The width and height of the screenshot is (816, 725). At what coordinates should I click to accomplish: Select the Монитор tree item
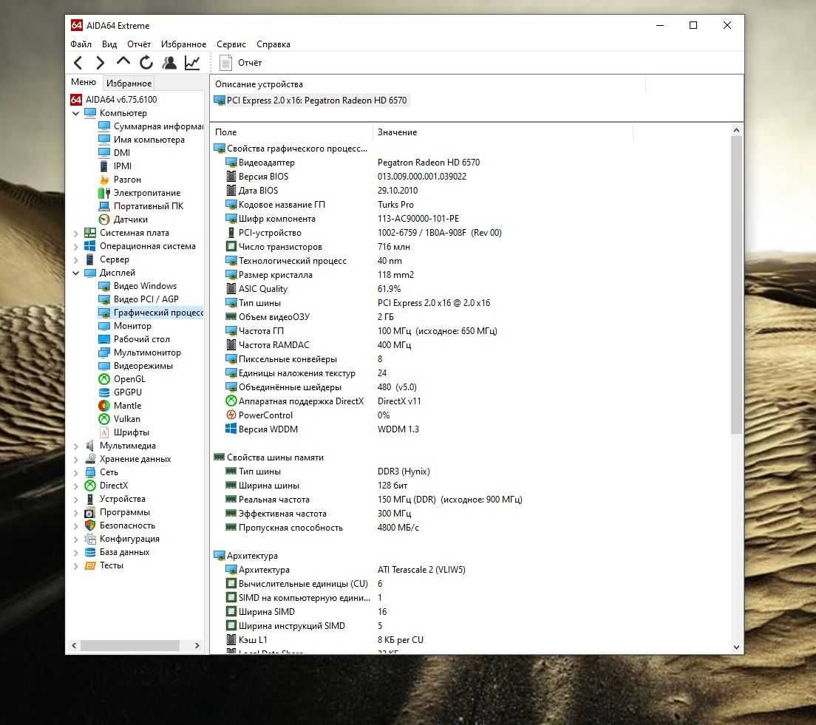tap(125, 326)
